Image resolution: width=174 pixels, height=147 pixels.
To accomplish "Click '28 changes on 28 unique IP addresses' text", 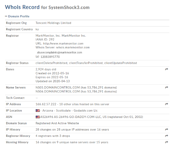I will 62,130.
